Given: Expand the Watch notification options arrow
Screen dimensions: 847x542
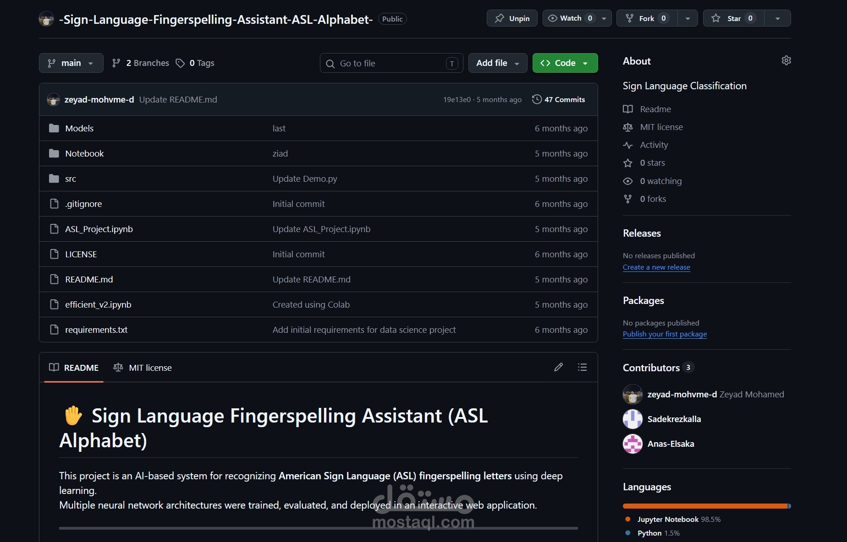Looking at the screenshot, I should (604, 18).
